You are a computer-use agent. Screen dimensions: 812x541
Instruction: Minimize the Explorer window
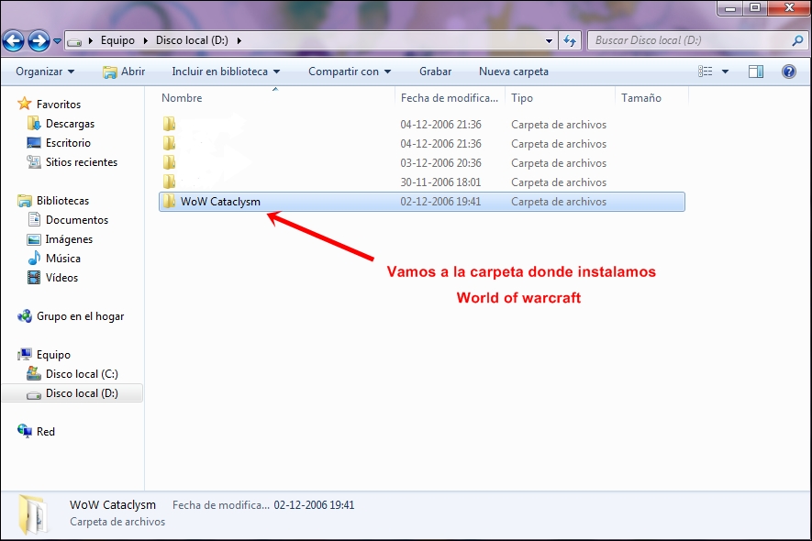730,7
